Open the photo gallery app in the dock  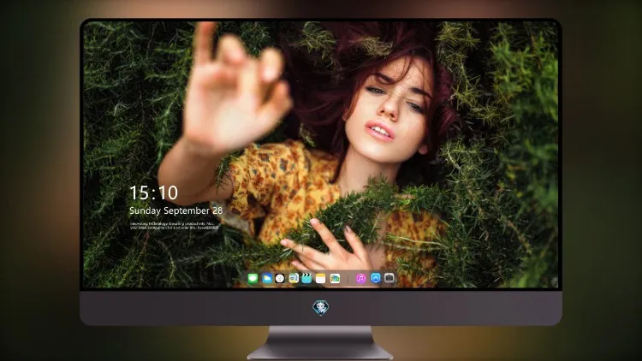click(x=335, y=279)
